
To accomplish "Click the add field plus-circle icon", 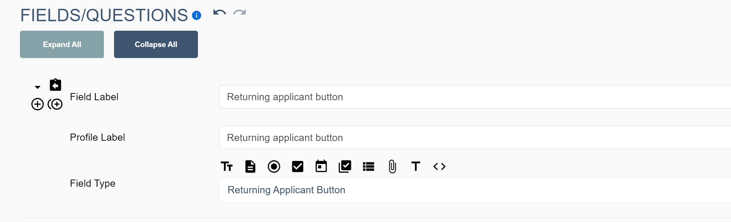I will tap(38, 104).
